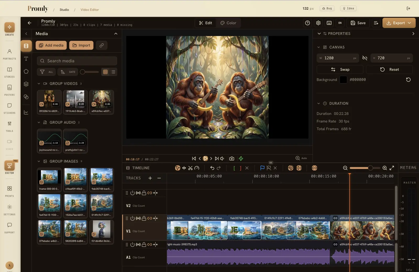419x272 pixels.
Task: Open Stickers in the left sidebar
Action: coord(9,109)
